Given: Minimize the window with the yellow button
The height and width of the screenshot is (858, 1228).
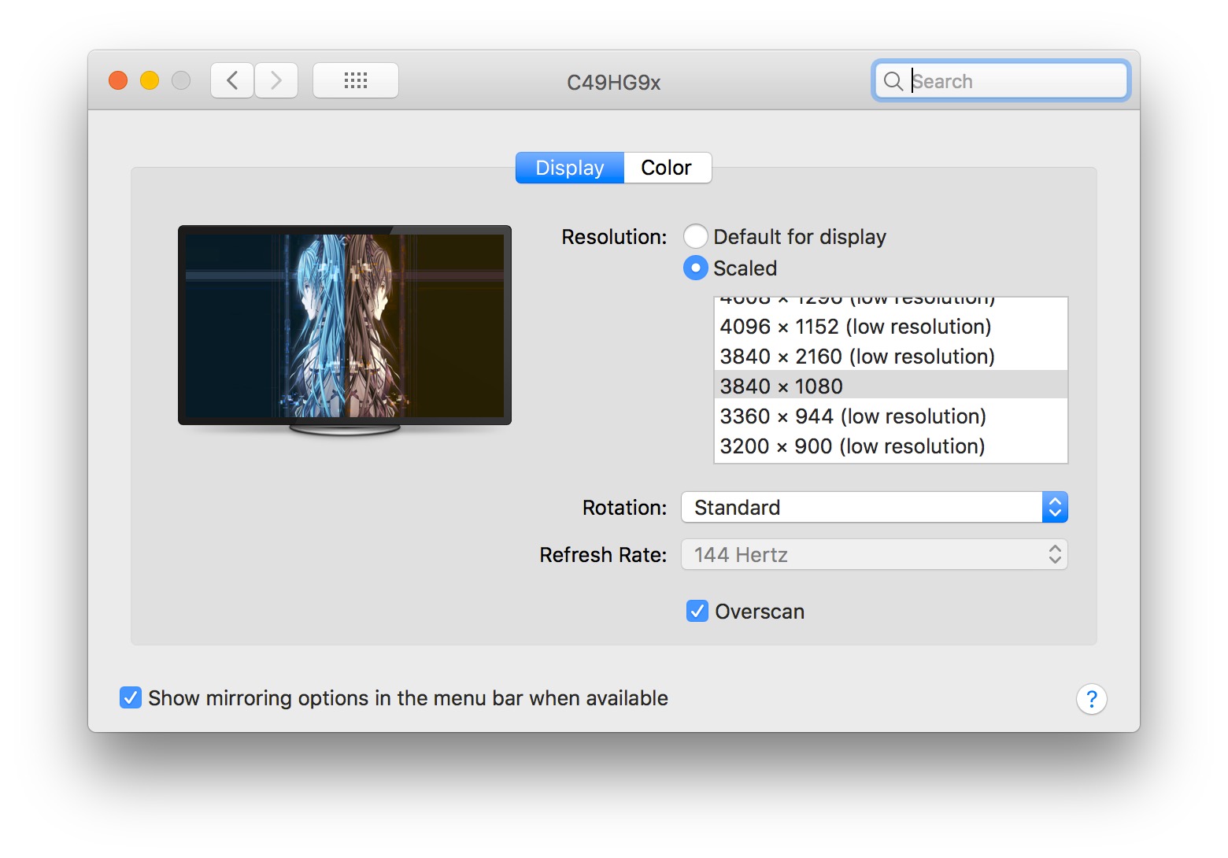Looking at the screenshot, I should [150, 80].
